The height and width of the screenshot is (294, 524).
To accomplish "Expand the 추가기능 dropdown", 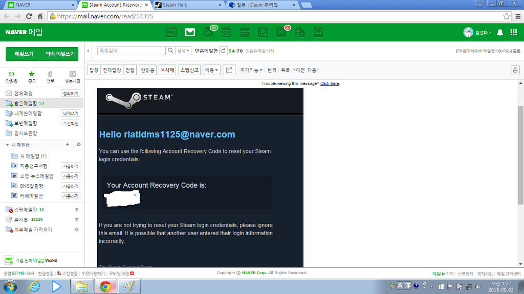I will coord(251,70).
